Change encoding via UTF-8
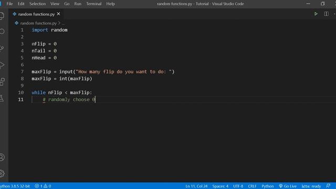Viewport: 336px width, 189px height. click(238, 186)
